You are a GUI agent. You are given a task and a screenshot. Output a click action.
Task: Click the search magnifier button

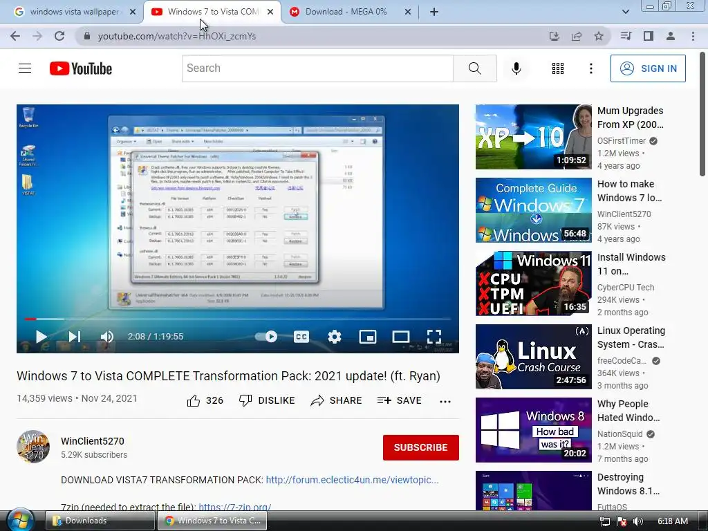(474, 68)
